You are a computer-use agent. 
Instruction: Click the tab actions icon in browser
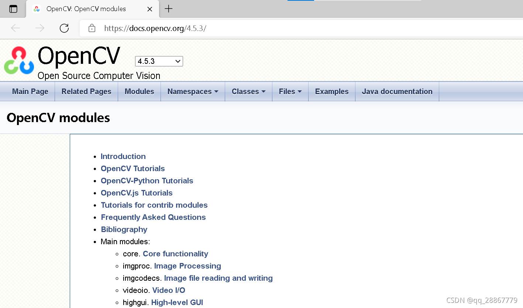coord(13,9)
